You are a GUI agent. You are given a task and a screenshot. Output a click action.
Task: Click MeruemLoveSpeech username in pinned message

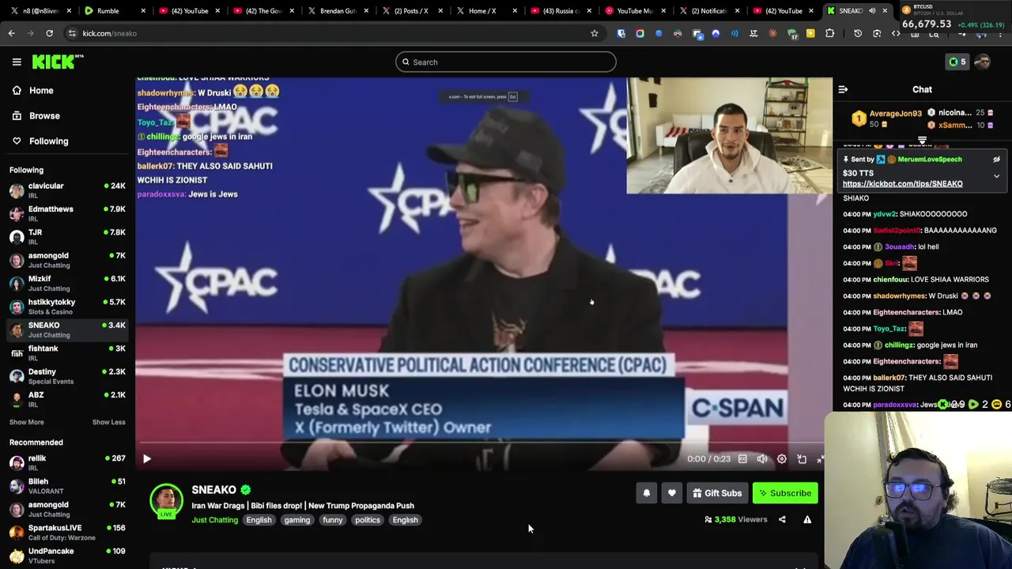coord(930,160)
